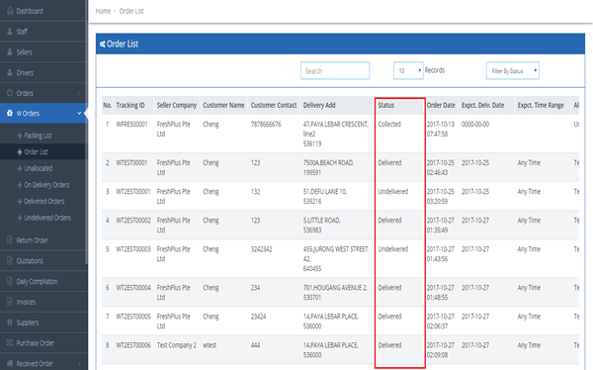Click the Quotations document icon
This screenshot has width=593, height=370.
[10, 261]
